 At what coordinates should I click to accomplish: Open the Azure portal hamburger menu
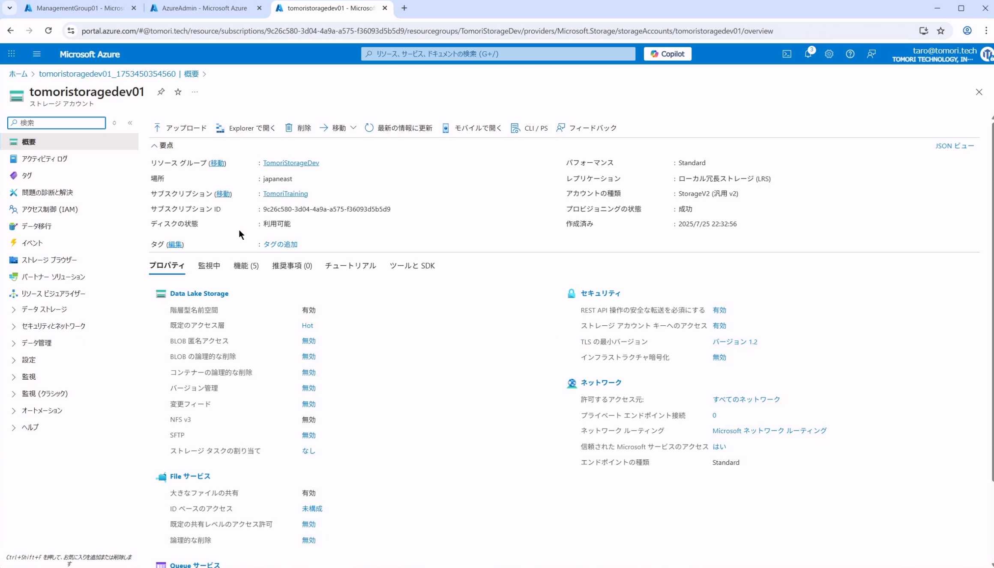37,54
